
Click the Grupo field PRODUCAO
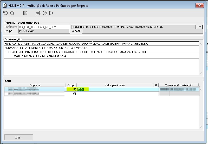(x=44, y=31)
